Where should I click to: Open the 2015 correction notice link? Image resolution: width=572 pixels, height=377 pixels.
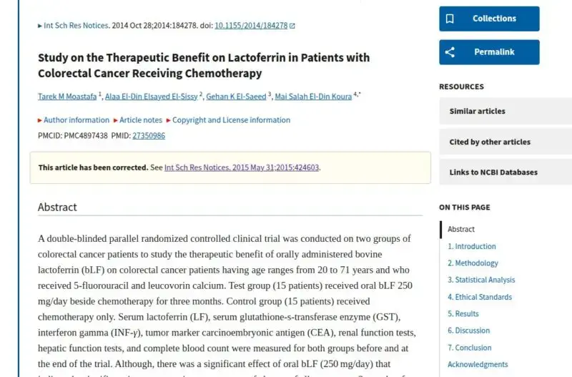pyautogui.click(x=242, y=167)
